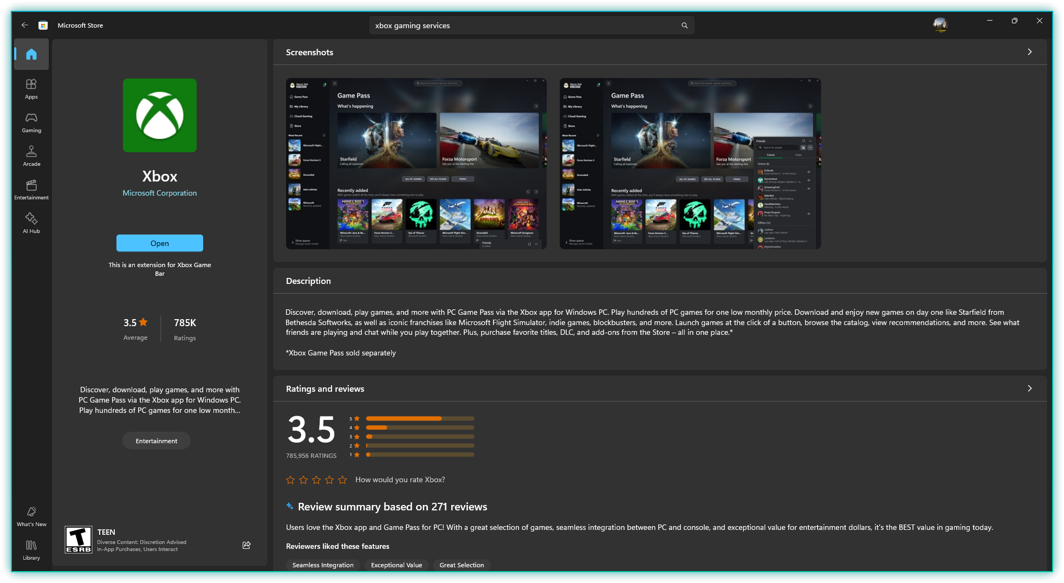Go to the Home page in sidebar

(31, 54)
